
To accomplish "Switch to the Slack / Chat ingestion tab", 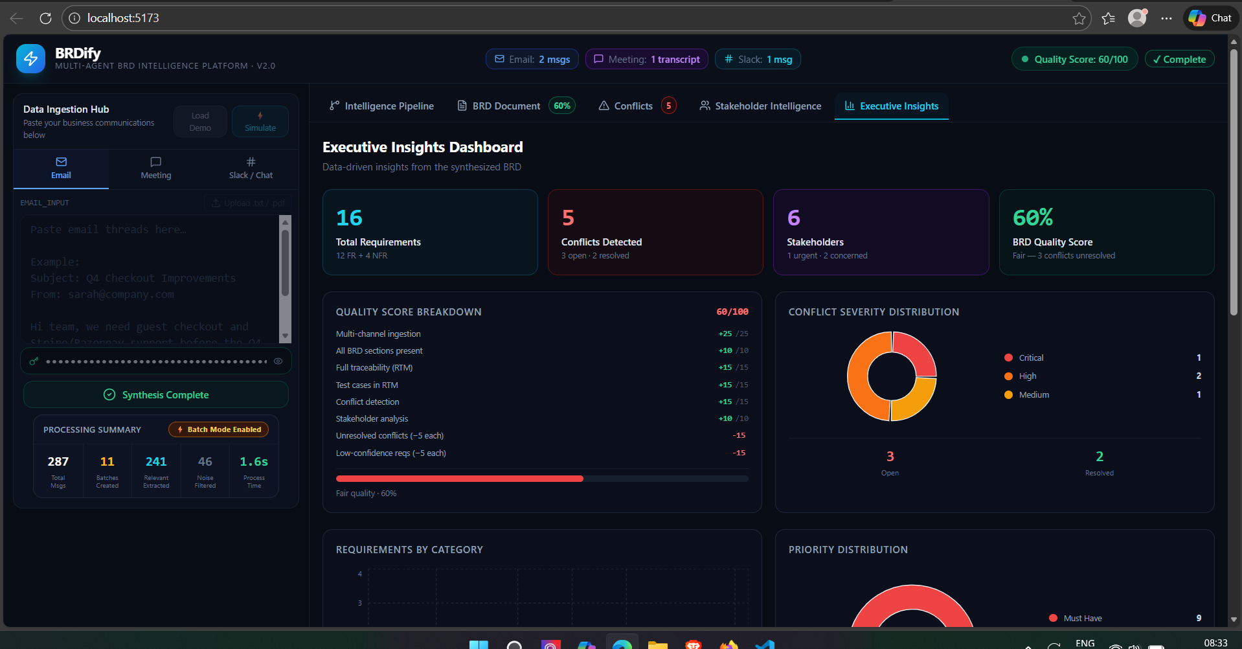I will click(250, 168).
